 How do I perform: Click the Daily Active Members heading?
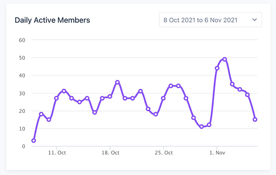click(x=52, y=20)
